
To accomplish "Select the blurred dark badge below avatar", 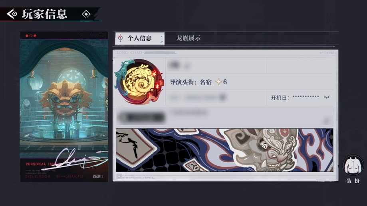I will (141, 117).
